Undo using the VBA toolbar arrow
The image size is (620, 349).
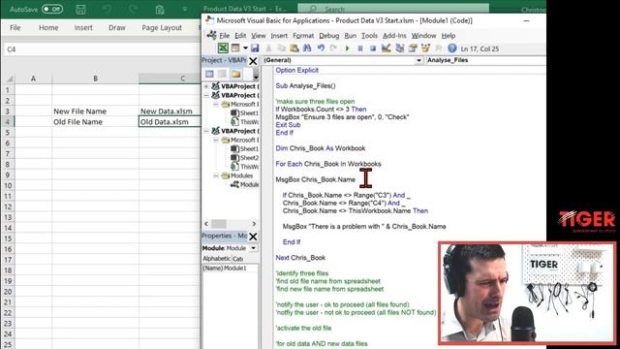[x=321, y=48]
